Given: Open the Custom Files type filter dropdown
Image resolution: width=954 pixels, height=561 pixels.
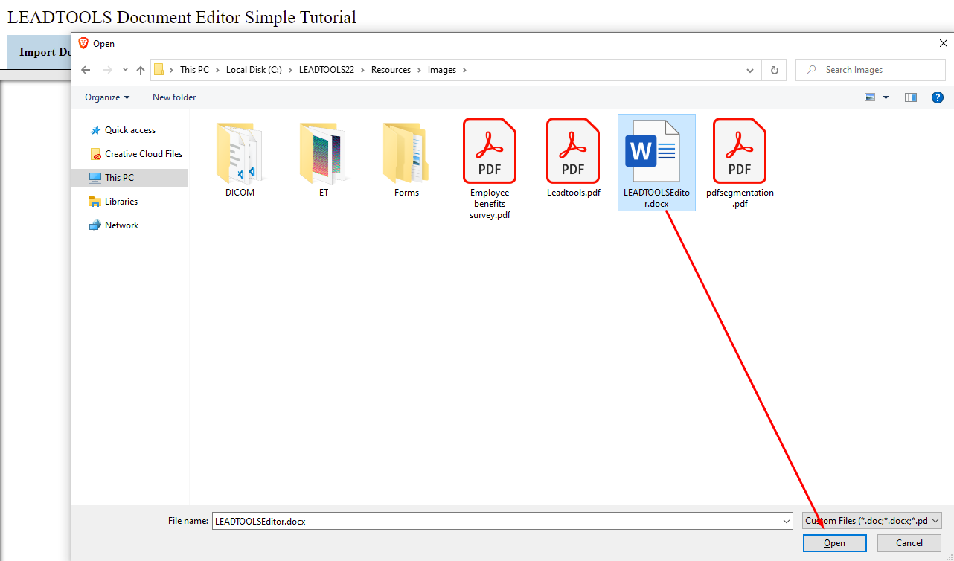Looking at the screenshot, I should pos(872,521).
